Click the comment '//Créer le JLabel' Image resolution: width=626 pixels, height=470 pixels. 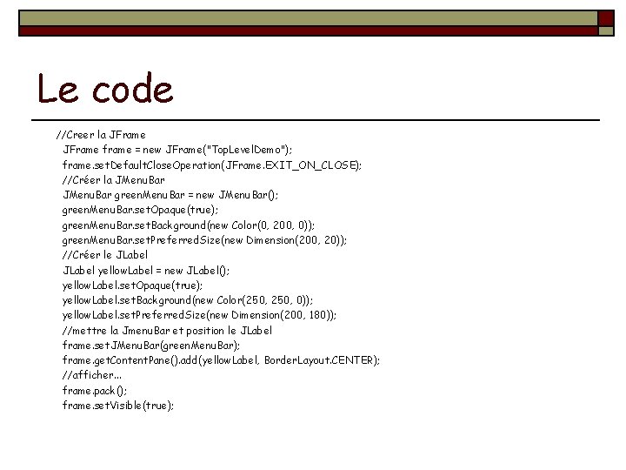(x=105, y=255)
